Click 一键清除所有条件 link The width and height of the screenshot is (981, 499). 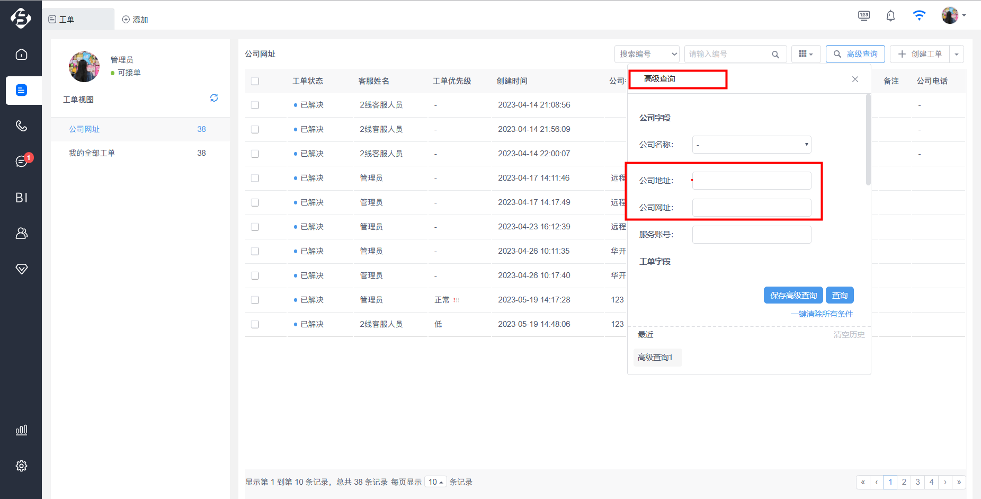822,314
